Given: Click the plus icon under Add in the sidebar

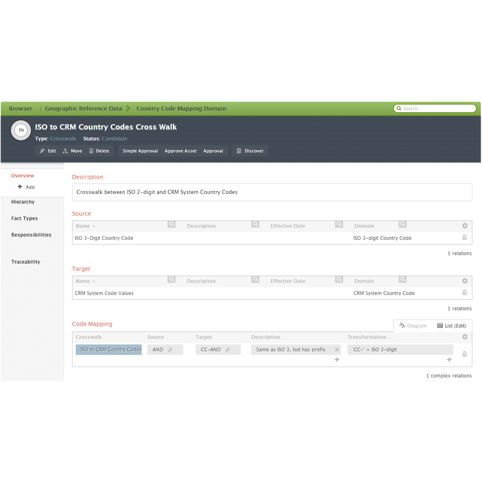Looking at the screenshot, I should coord(20,187).
